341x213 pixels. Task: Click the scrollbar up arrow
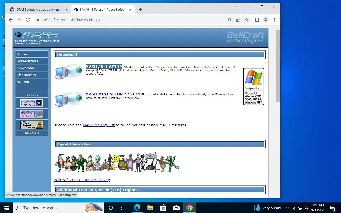278,28
